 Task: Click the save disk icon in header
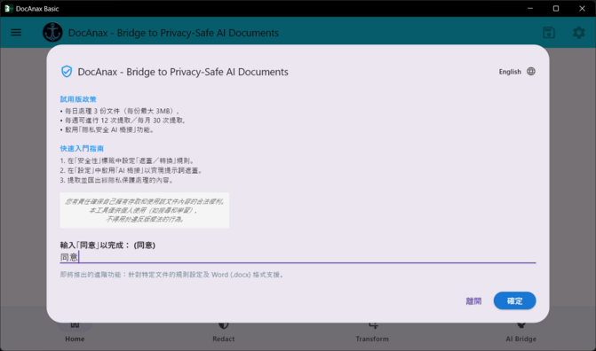[549, 33]
